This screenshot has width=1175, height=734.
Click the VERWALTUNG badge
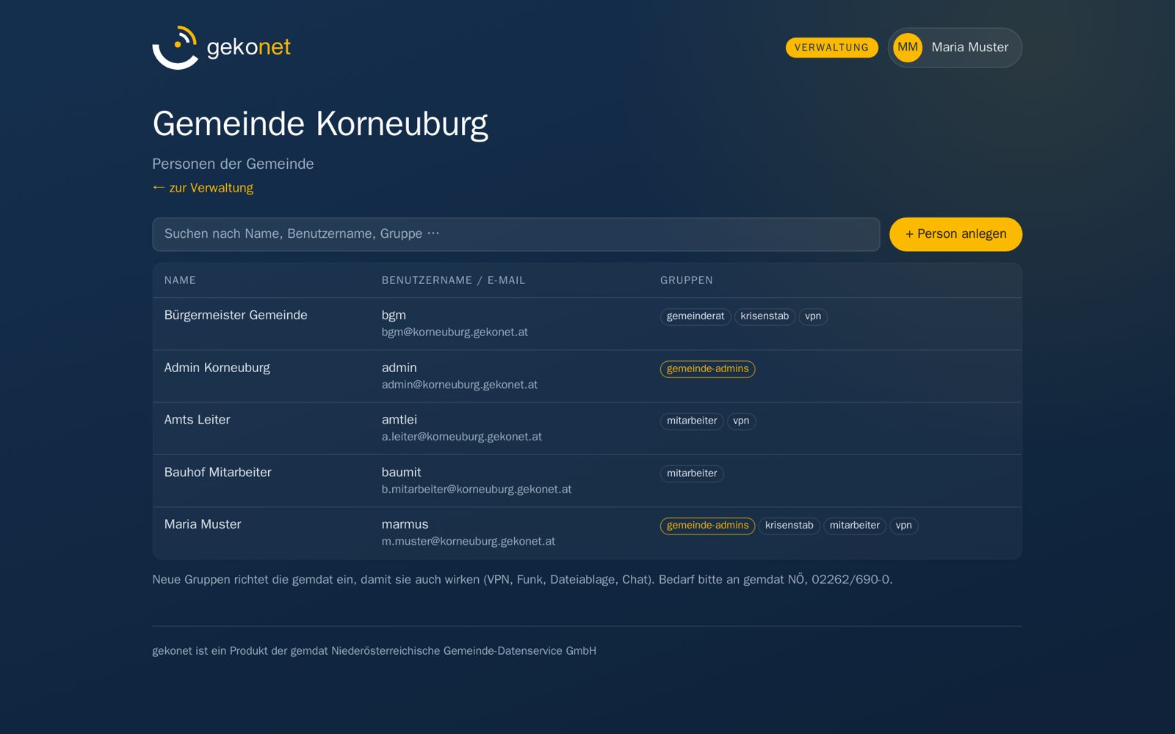(x=831, y=48)
